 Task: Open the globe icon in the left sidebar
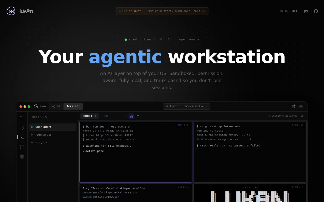pyautogui.click(x=22, y=157)
